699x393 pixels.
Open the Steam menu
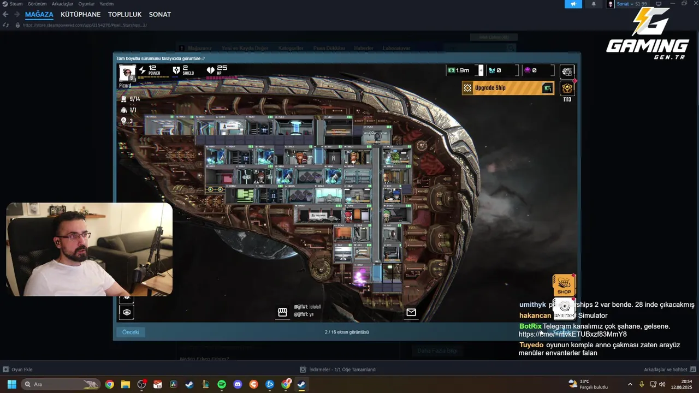16,4
